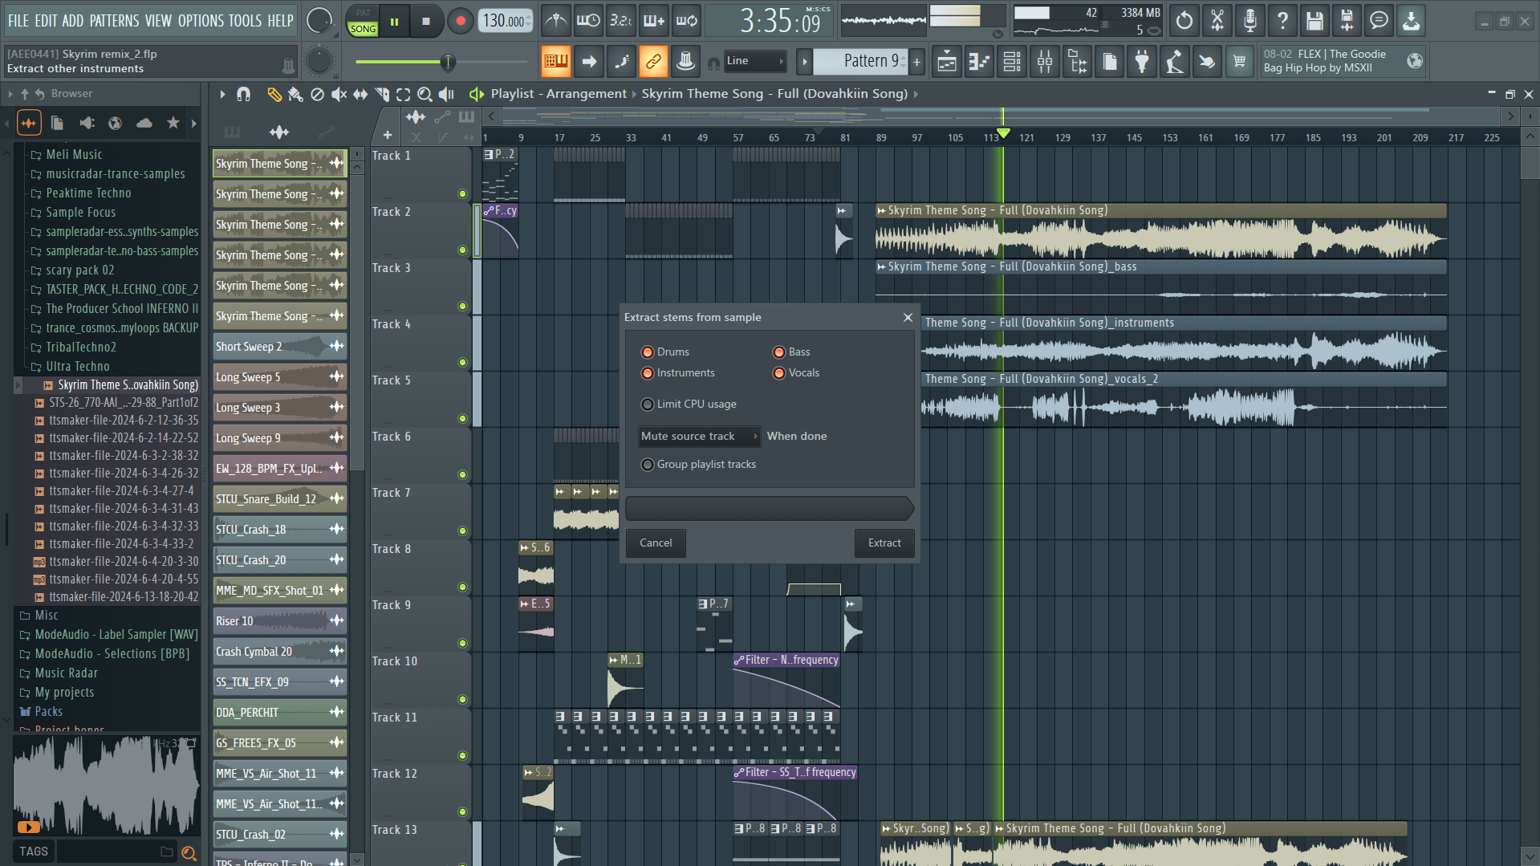Select the playlist Zoom tool
Viewport: 1540px width, 866px height.
425,95
